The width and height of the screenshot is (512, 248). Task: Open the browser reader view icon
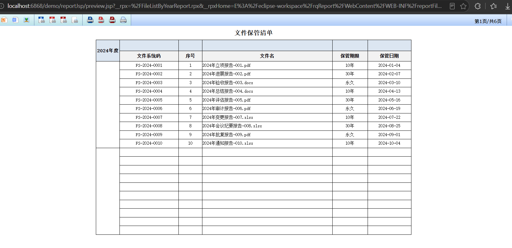pos(452,6)
